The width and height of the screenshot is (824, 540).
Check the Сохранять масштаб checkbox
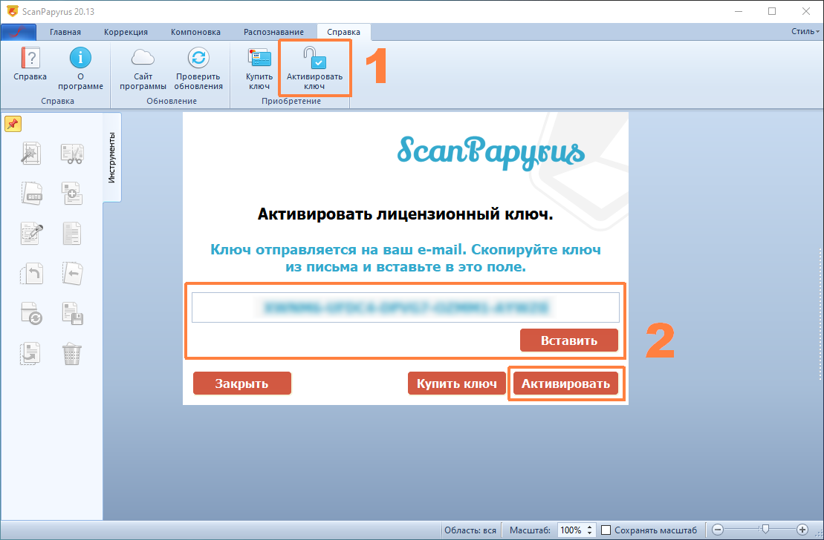(x=606, y=530)
